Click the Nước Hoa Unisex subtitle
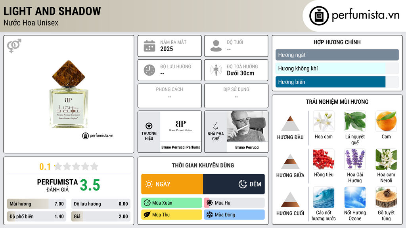The height and width of the screenshot is (228, 406). point(31,23)
